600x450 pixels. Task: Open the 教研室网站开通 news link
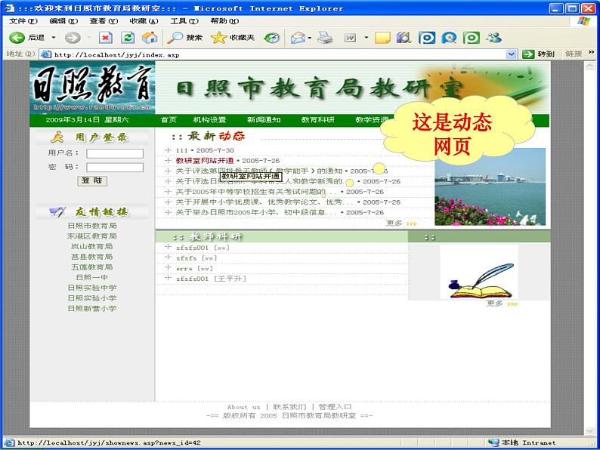coord(205,161)
